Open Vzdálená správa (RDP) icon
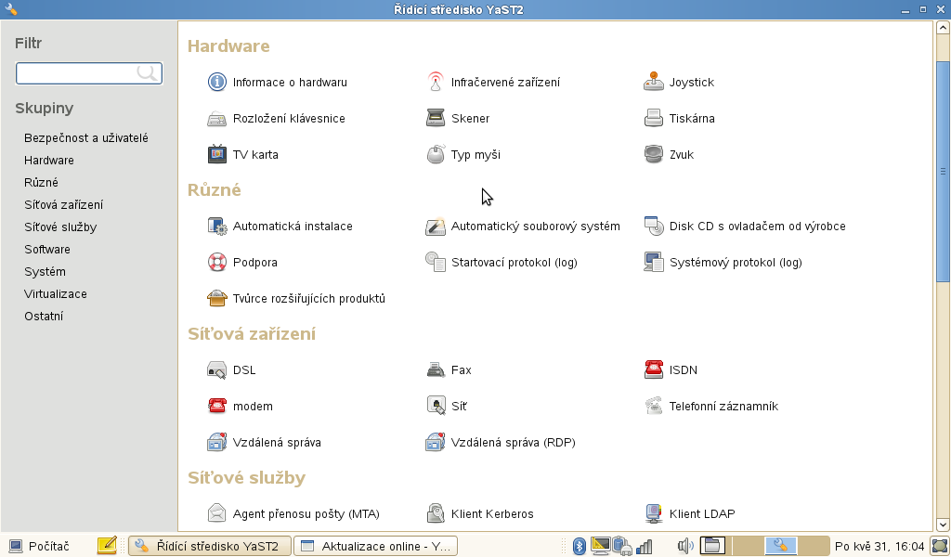Screen dimensions: 951x557 436,443
